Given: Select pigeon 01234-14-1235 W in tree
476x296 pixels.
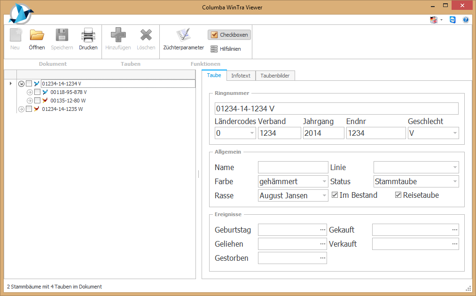Looking at the screenshot, I should click(62, 109).
